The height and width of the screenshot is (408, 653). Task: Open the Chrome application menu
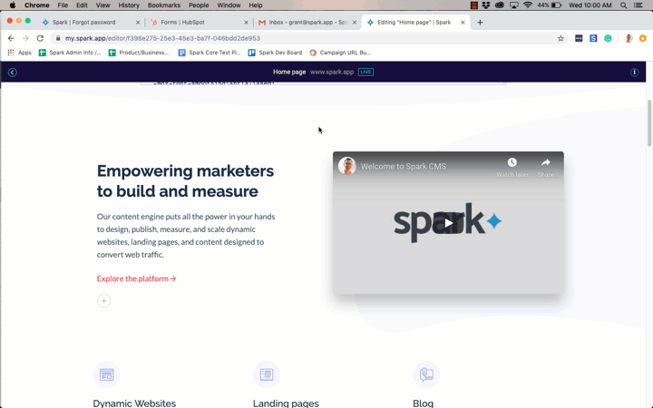(36, 5)
